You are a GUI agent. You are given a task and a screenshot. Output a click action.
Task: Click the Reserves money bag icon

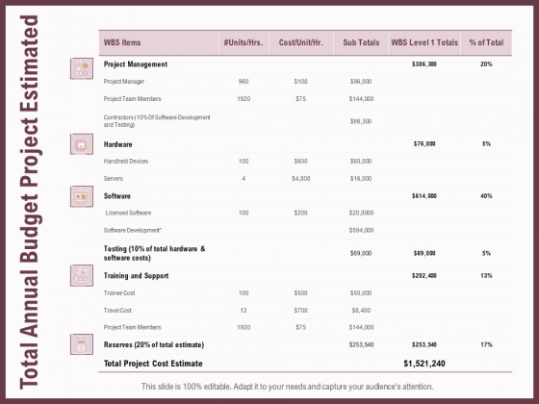[x=82, y=344]
